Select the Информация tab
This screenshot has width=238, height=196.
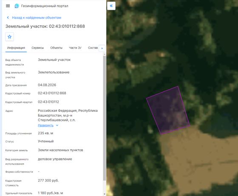[16, 48]
